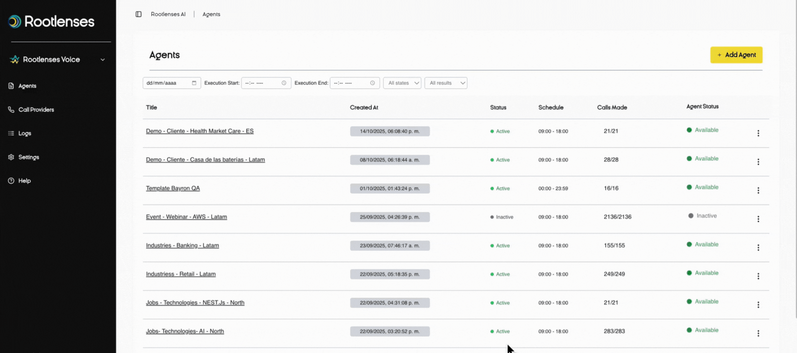The height and width of the screenshot is (353, 797).
Task: Open the calendar picker in date field
Action: 194,83
